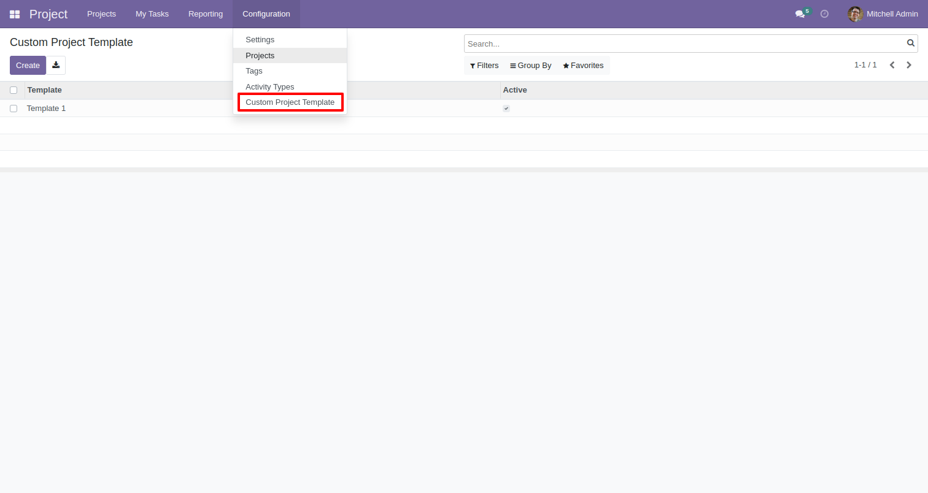Go to the next page arrow
The height and width of the screenshot is (493, 928).
909,65
